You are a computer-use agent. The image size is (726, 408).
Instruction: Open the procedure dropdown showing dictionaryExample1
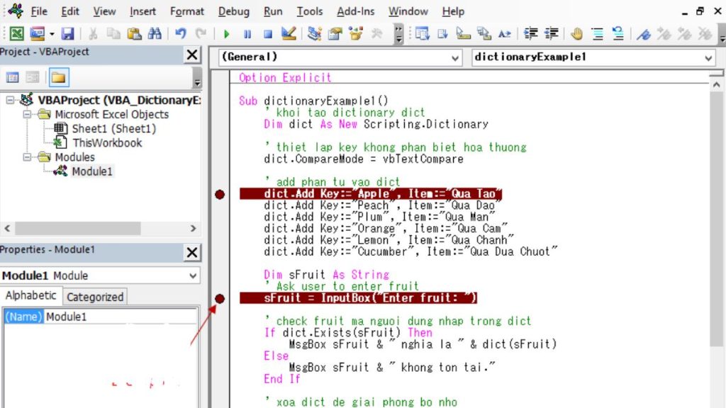coord(709,58)
